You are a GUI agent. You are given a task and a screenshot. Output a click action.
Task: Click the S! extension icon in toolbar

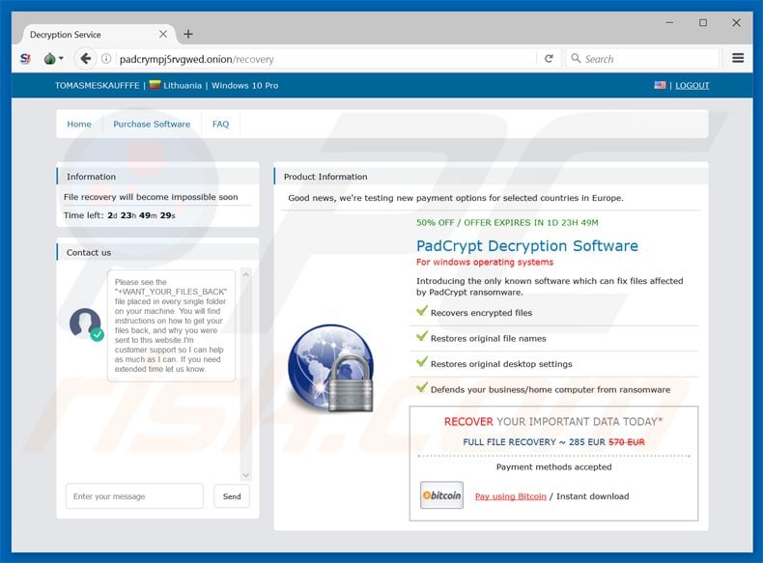(25, 59)
